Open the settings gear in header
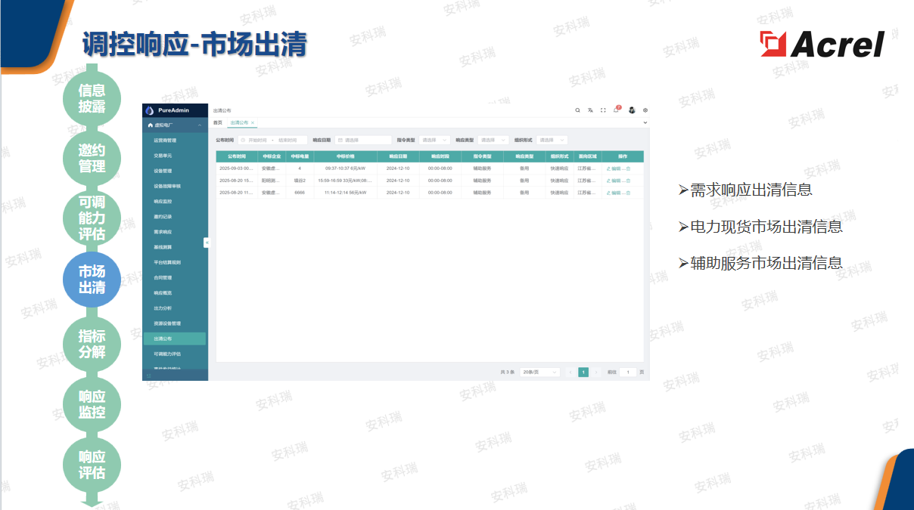 click(x=645, y=110)
